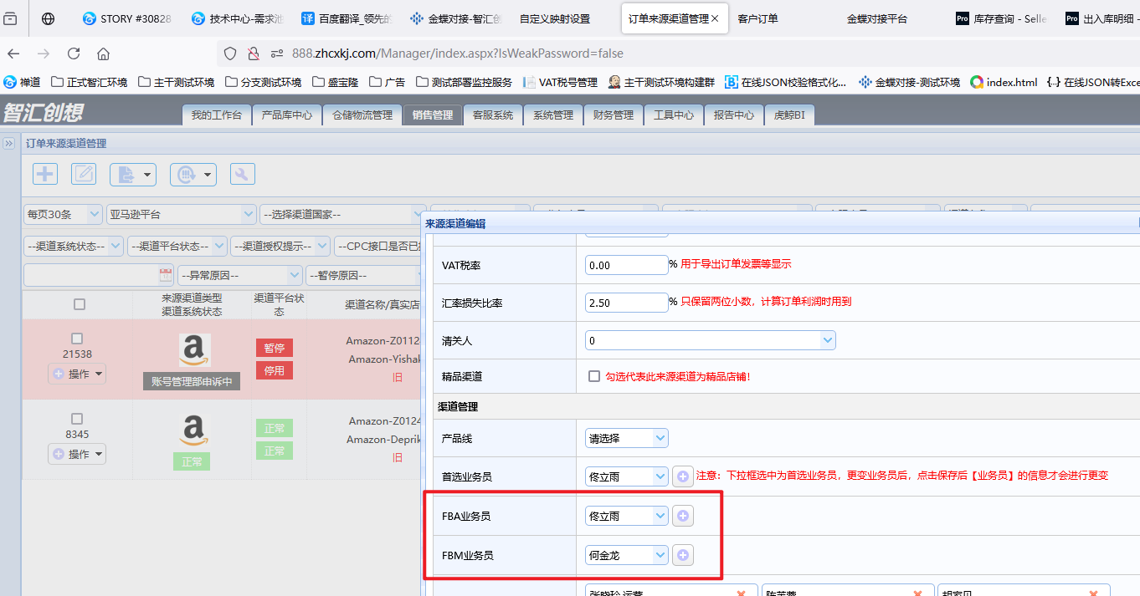Open the browser tab list icon
The image size is (1140, 596).
click(x=11, y=18)
